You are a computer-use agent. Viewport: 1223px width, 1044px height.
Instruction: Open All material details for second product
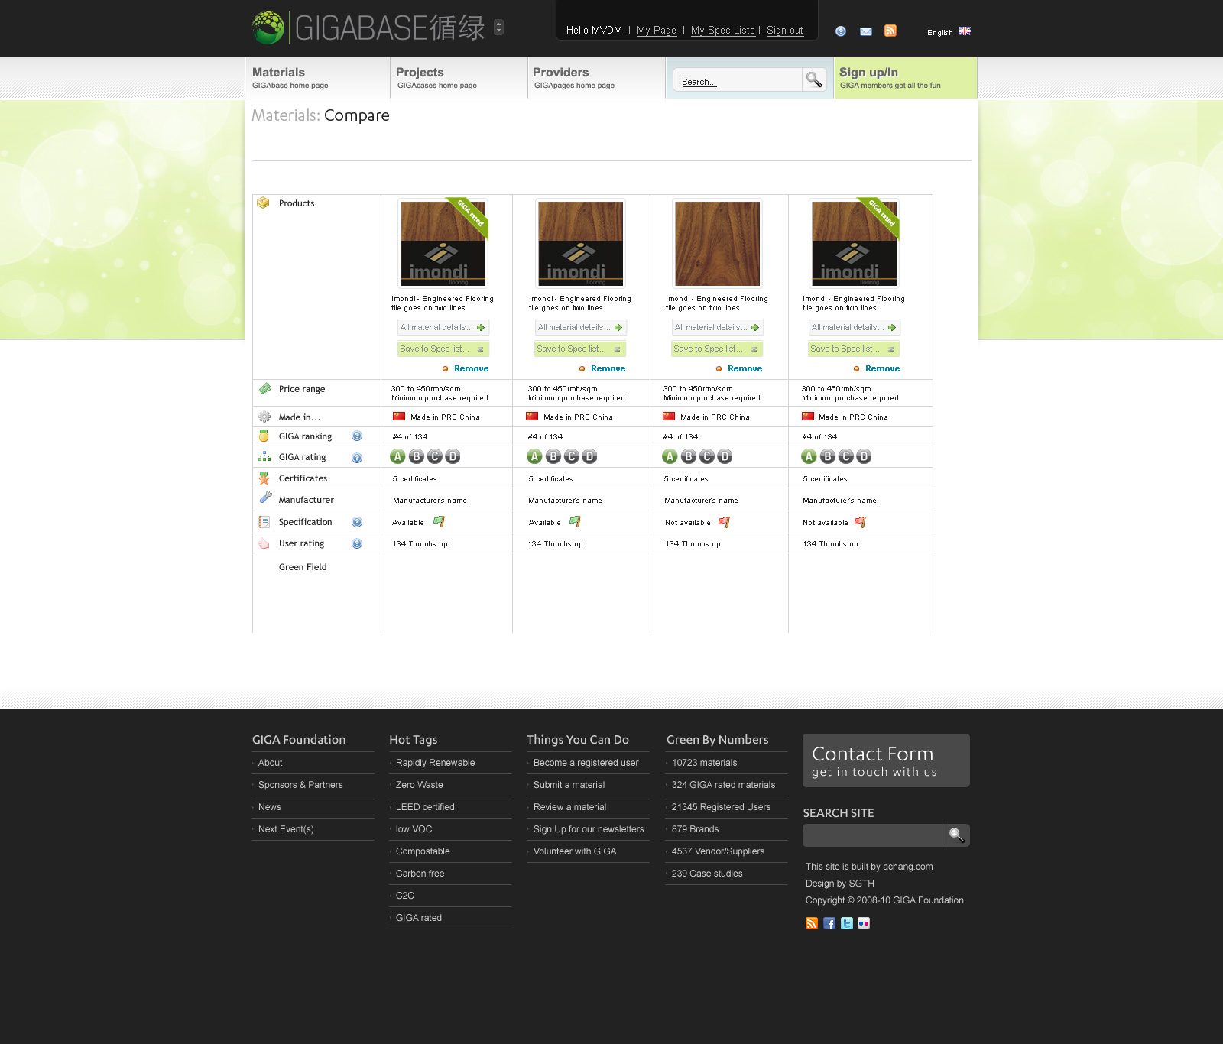pos(581,327)
